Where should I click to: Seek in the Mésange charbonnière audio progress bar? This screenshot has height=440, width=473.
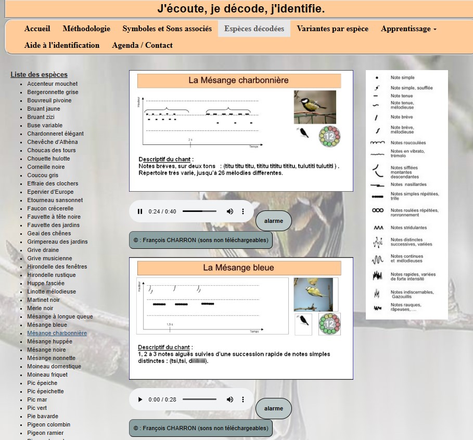(x=199, y=211)
